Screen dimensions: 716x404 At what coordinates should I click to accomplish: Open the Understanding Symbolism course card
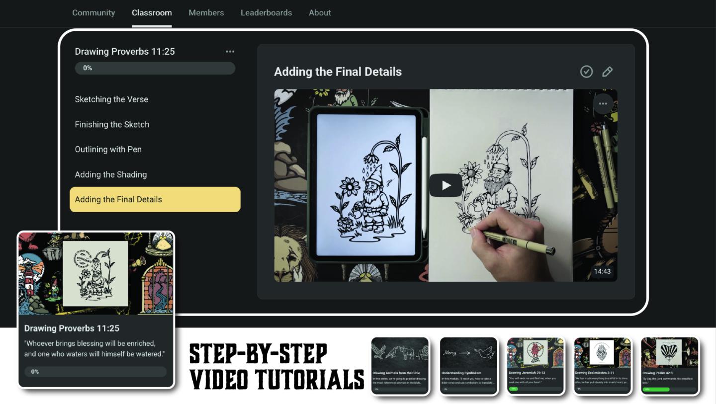tap(468, 366)
